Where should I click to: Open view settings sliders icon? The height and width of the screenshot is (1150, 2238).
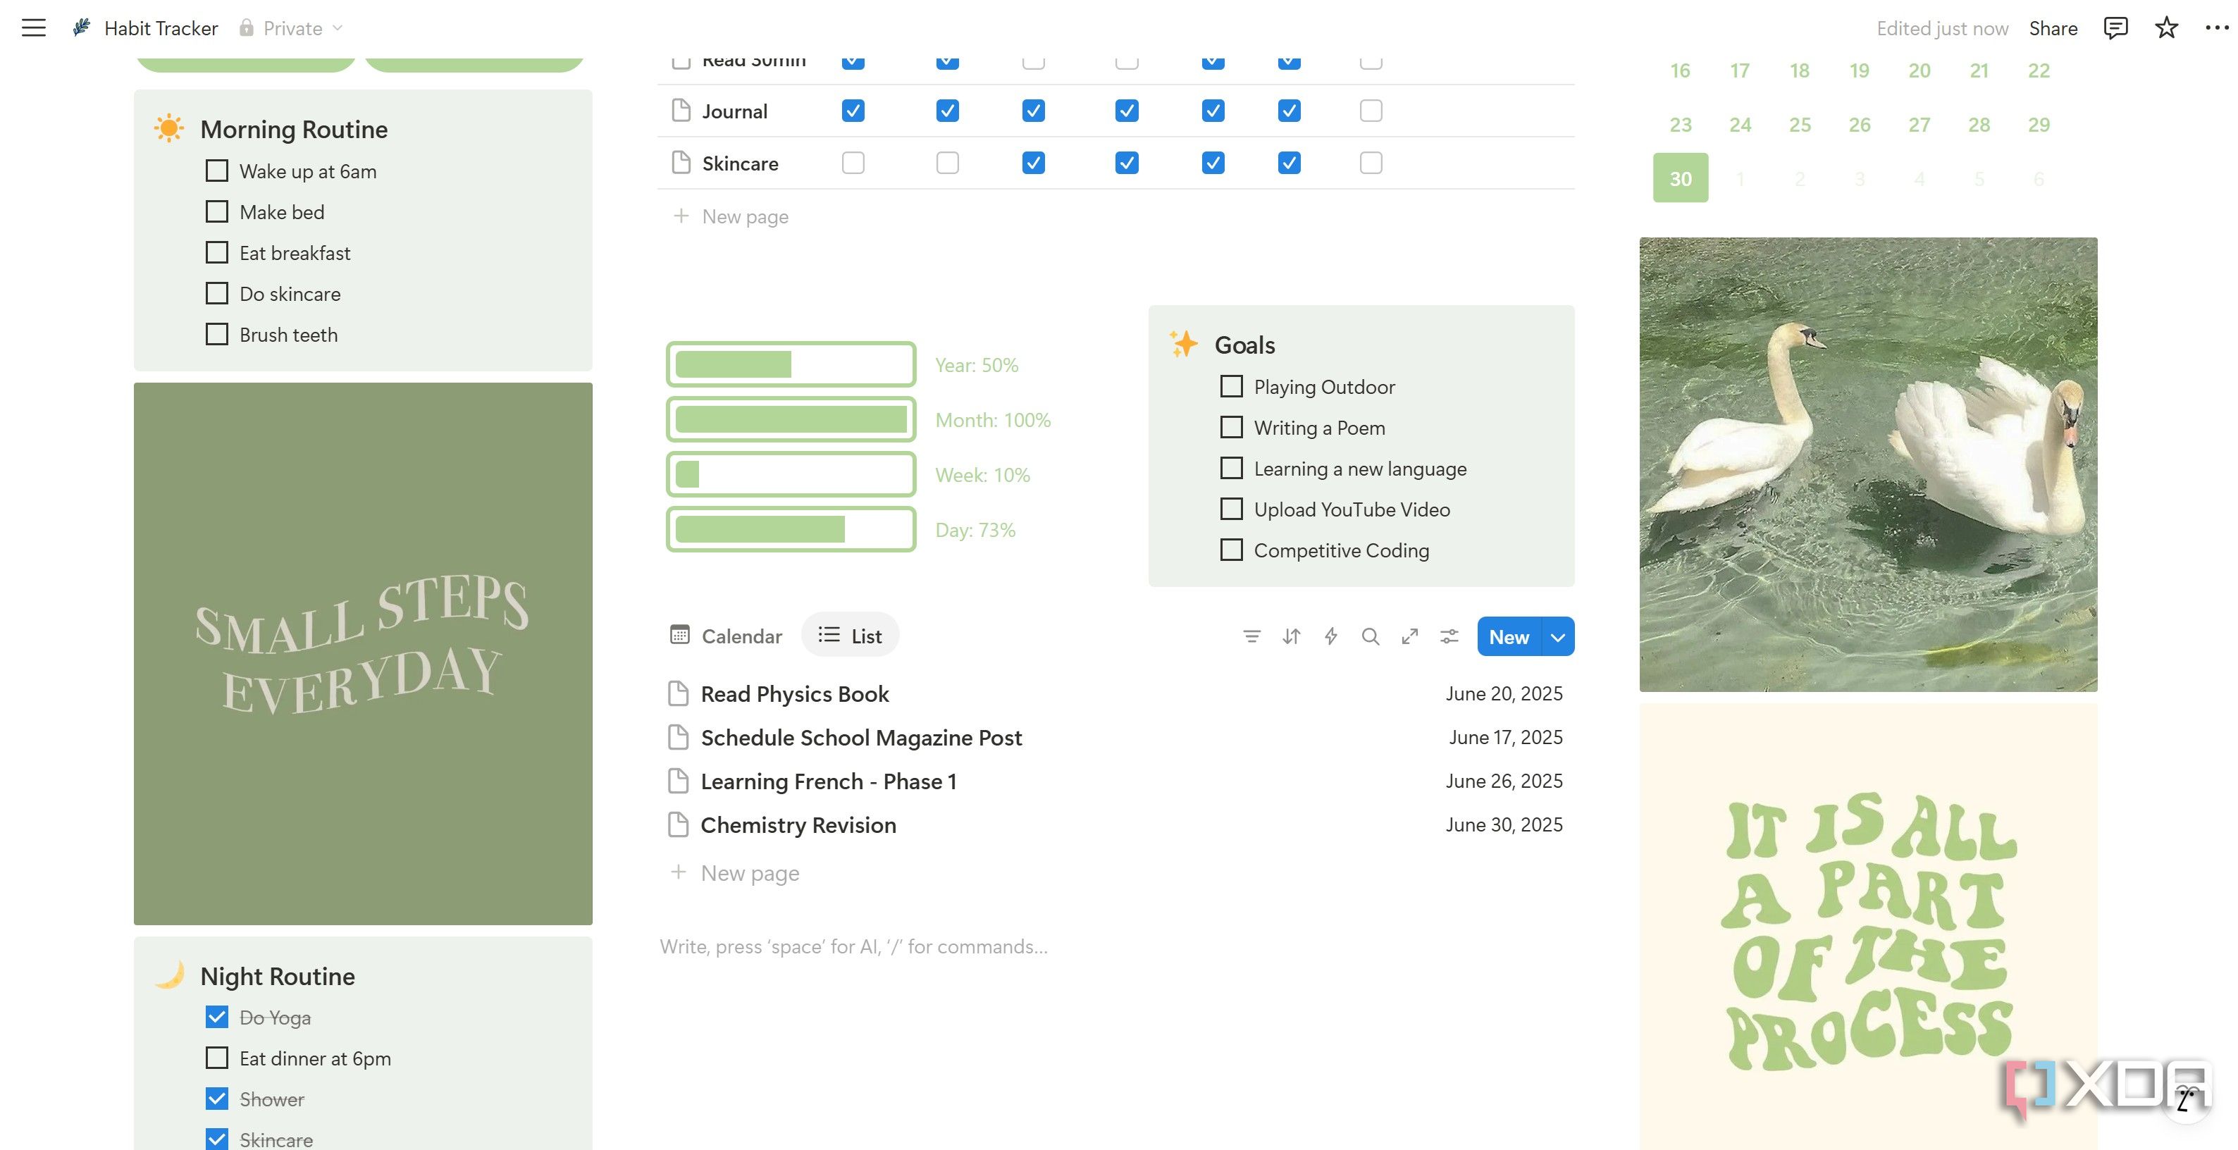(x=1449, y=637)
